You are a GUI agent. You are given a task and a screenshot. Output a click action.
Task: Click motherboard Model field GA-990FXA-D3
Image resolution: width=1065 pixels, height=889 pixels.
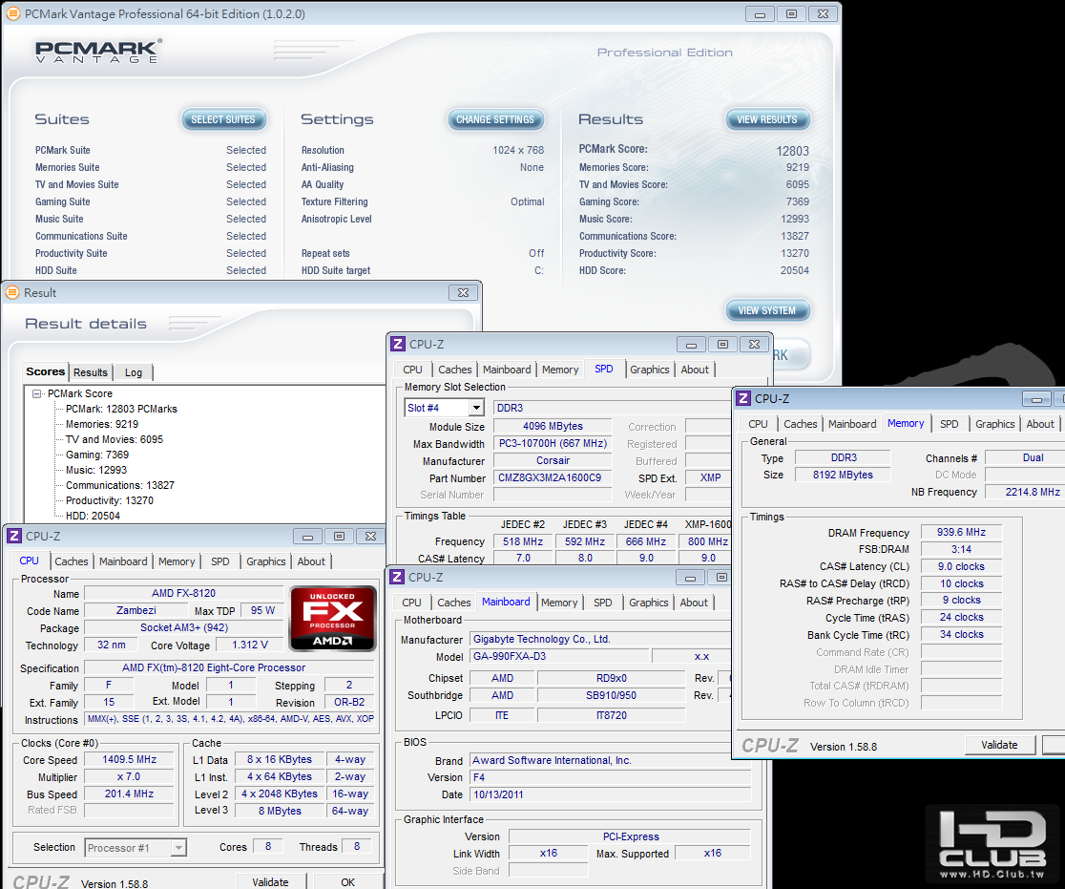pos(559,657)
